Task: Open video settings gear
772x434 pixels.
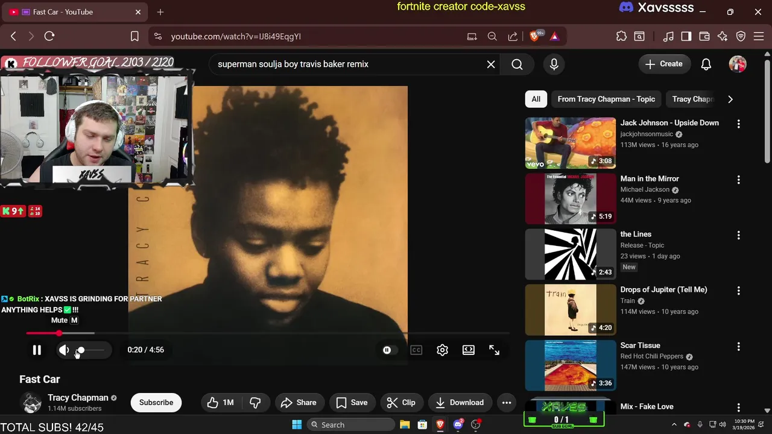Action: pyautogui.click(x=442, y=350)
